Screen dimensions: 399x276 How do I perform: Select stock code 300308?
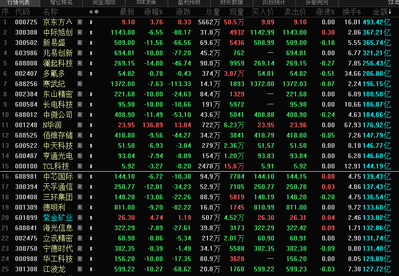click(x=26, y=33)
